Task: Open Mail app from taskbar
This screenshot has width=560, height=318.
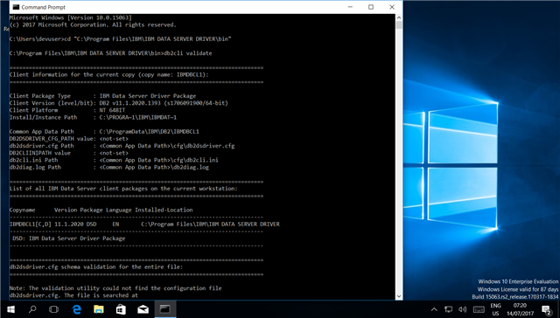Action: point(143,309)
